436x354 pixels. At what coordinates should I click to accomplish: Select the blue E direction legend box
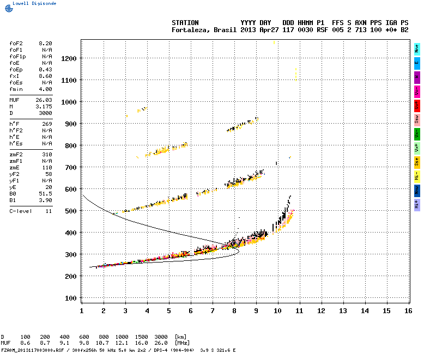coord(417,63)
